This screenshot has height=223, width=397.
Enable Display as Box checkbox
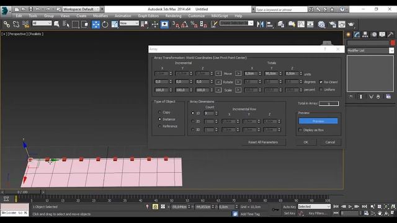(x=300, y=130)
